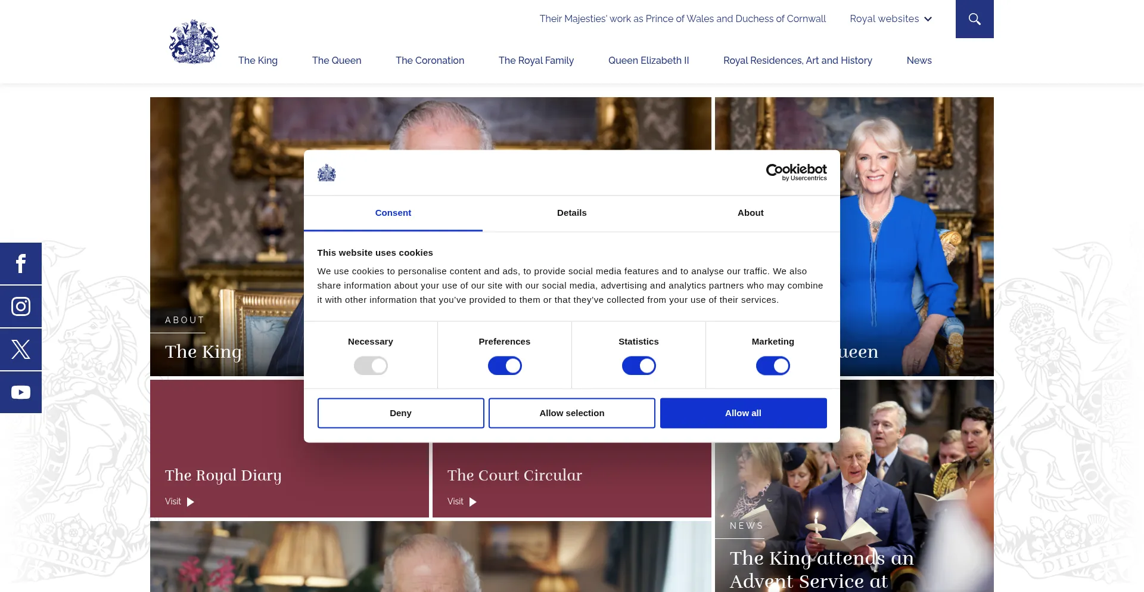Toggle off the Preferences cookie switch
This screenshot has width=1144, height=592.
click(x=505, y=365)
